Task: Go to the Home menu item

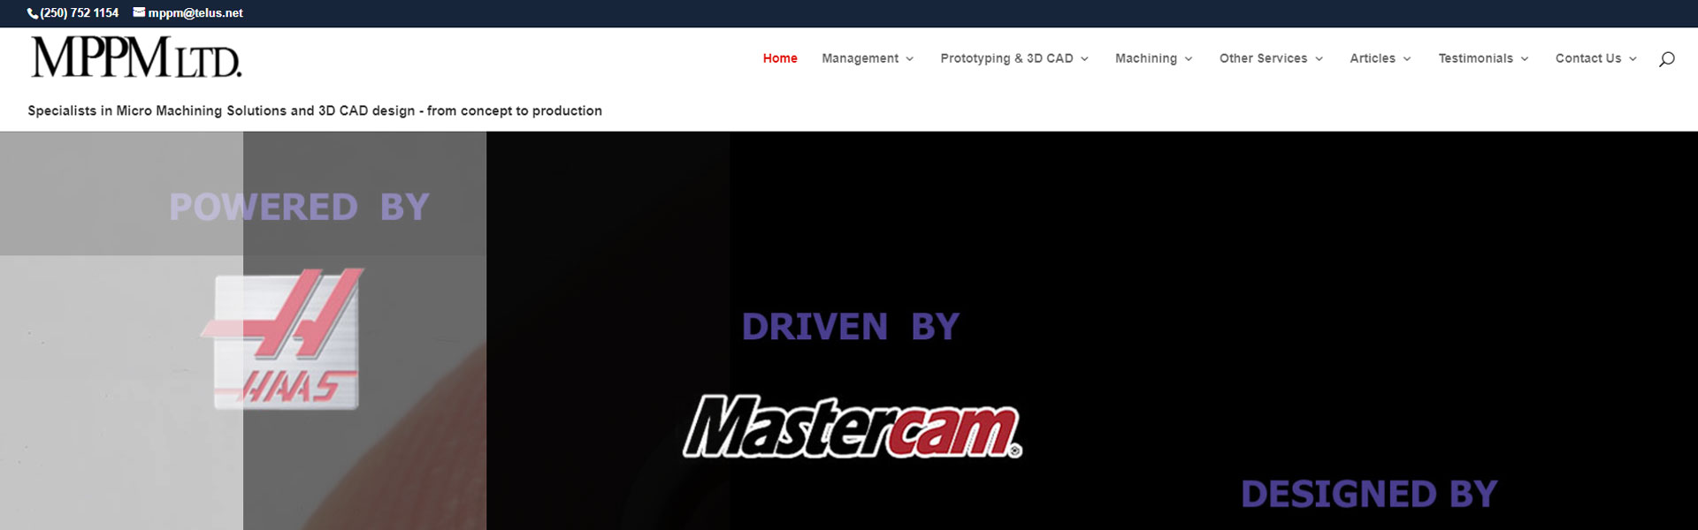Action: tap(780, 58)
